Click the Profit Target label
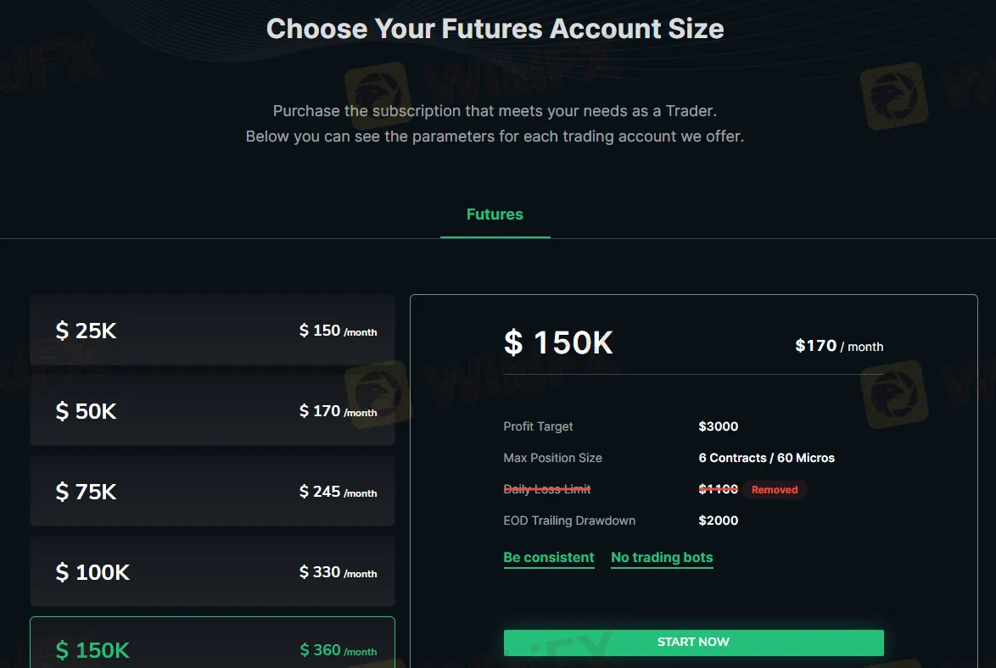Screen dimensions: 996x668 [x=539, y=426]
